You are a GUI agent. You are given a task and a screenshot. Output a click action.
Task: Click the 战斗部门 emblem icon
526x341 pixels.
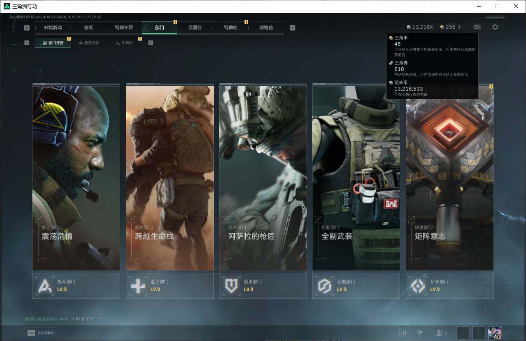point(45,286)
